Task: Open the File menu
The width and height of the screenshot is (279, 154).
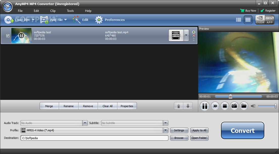Action: [x=20, y=11]
